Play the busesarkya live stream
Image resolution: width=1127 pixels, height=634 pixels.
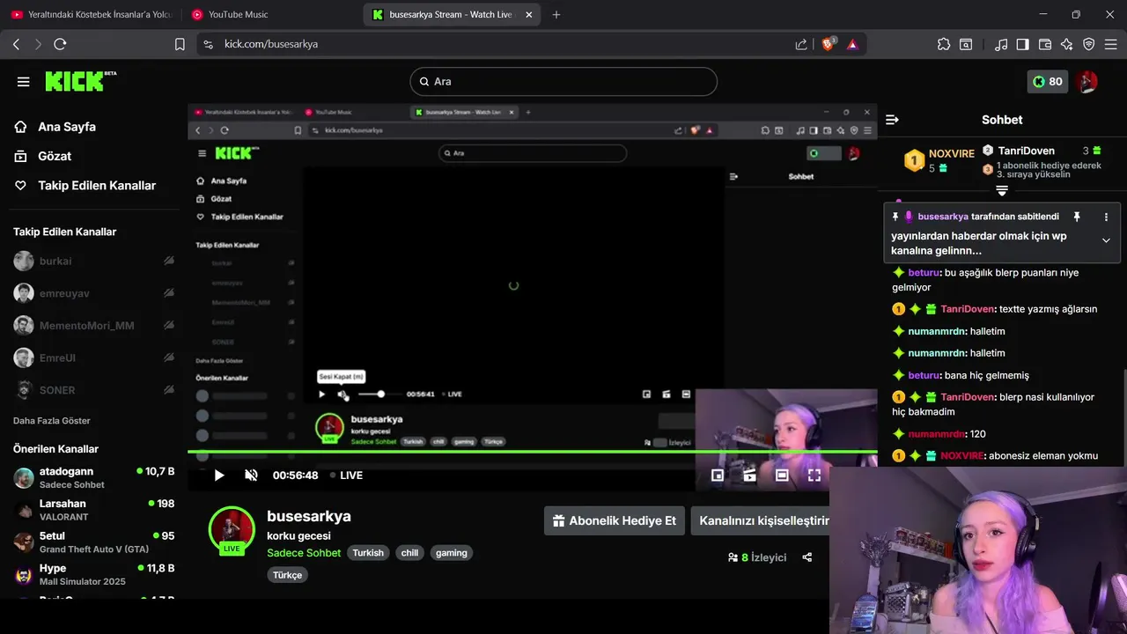pos(219,475)
